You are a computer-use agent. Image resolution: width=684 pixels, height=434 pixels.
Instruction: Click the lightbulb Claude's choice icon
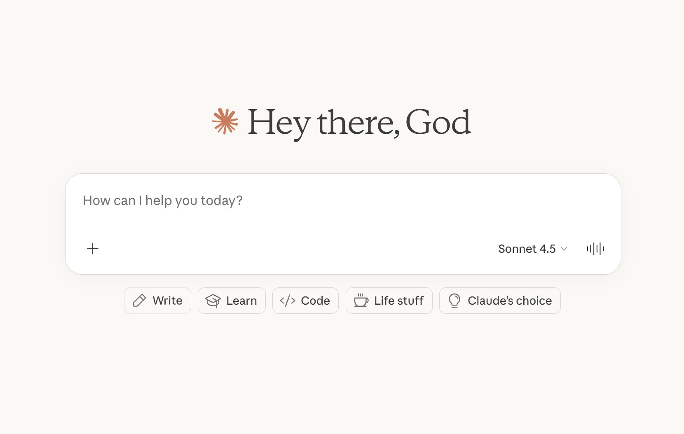(454, 301)
